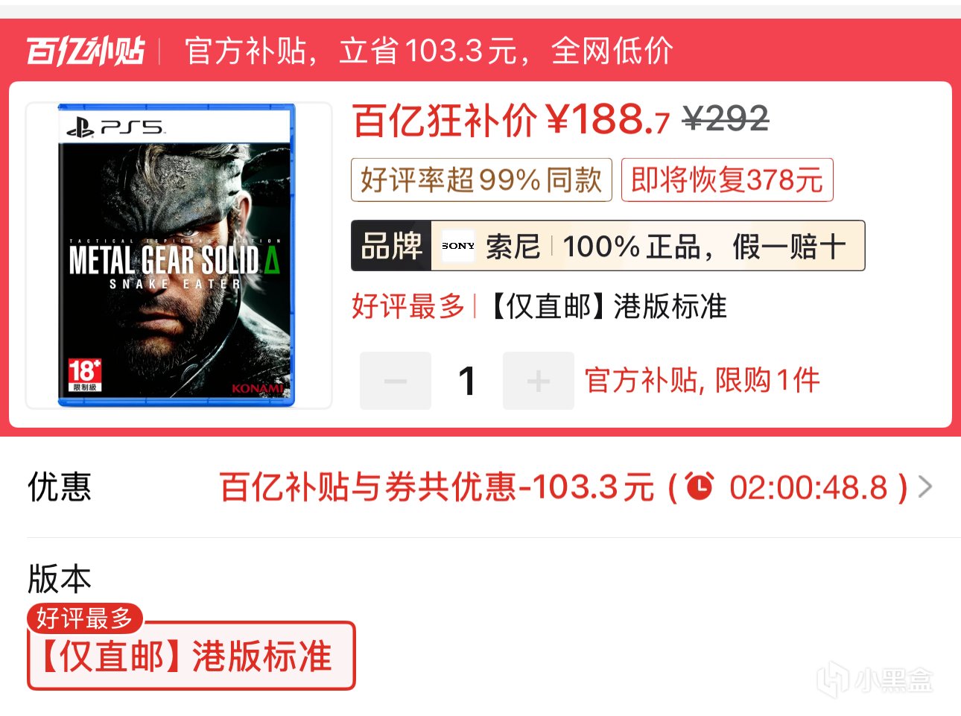Click the 百亿补贴 logo in banner
Image resolution: width=961 pixels, height=716 pixels.
(x=85, y=51)
